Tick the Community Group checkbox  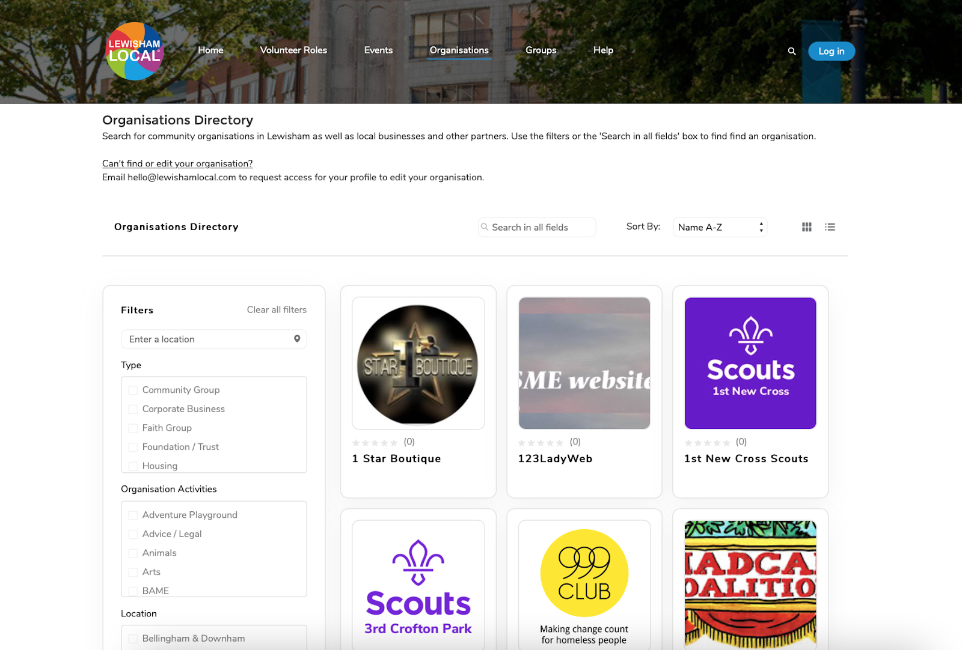(x=133, y=390)
